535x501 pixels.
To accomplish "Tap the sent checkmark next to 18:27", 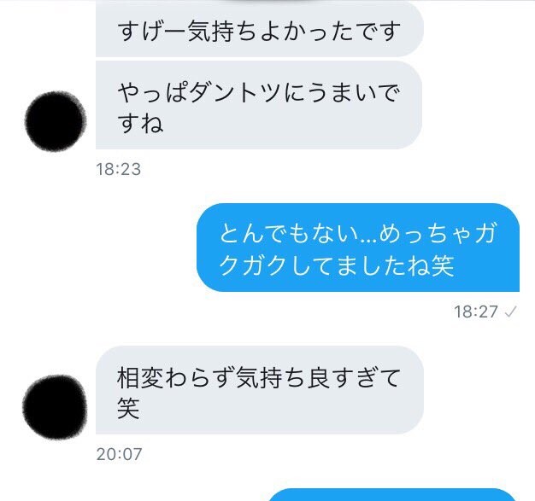I will [511, 312].
